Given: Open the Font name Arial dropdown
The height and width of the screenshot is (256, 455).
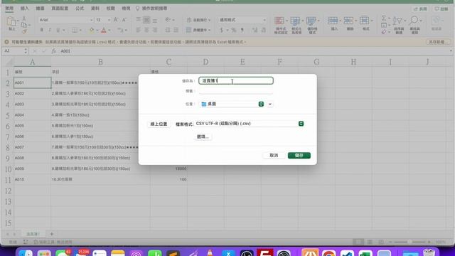Looking at the screenshot, I should point(66,20).
